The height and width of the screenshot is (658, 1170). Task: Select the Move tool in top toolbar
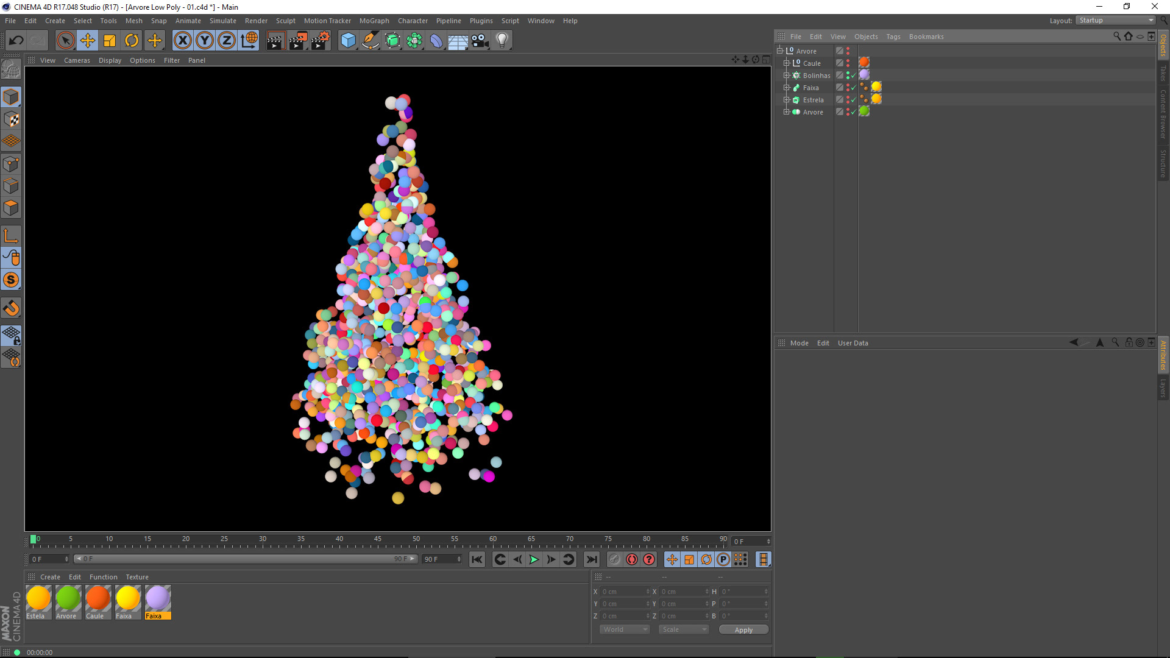click(x=87, y=41)
